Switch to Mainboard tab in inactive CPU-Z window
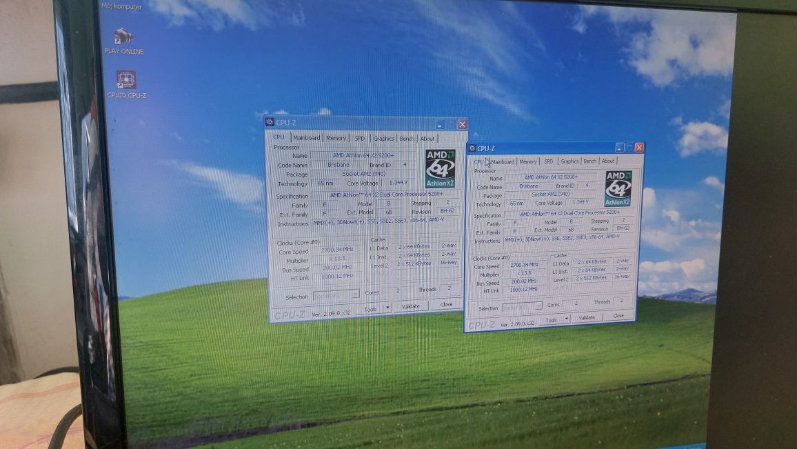 click(x=307, y=137)
